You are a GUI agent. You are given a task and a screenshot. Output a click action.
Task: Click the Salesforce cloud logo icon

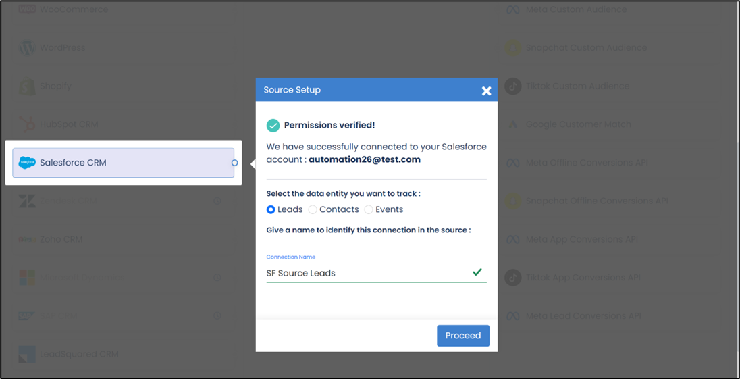(27, 163)
